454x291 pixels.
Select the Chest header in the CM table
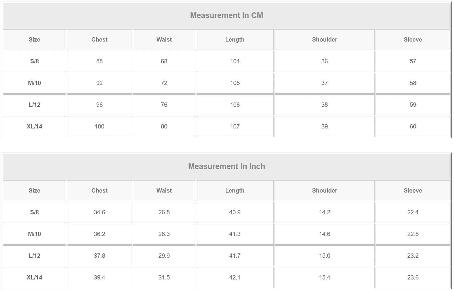(x=99, y=40)
